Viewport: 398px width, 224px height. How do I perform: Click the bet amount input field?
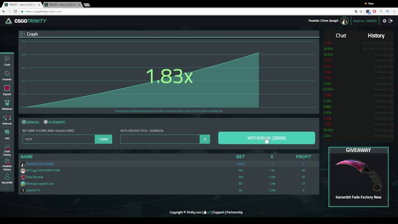point(58,139)
